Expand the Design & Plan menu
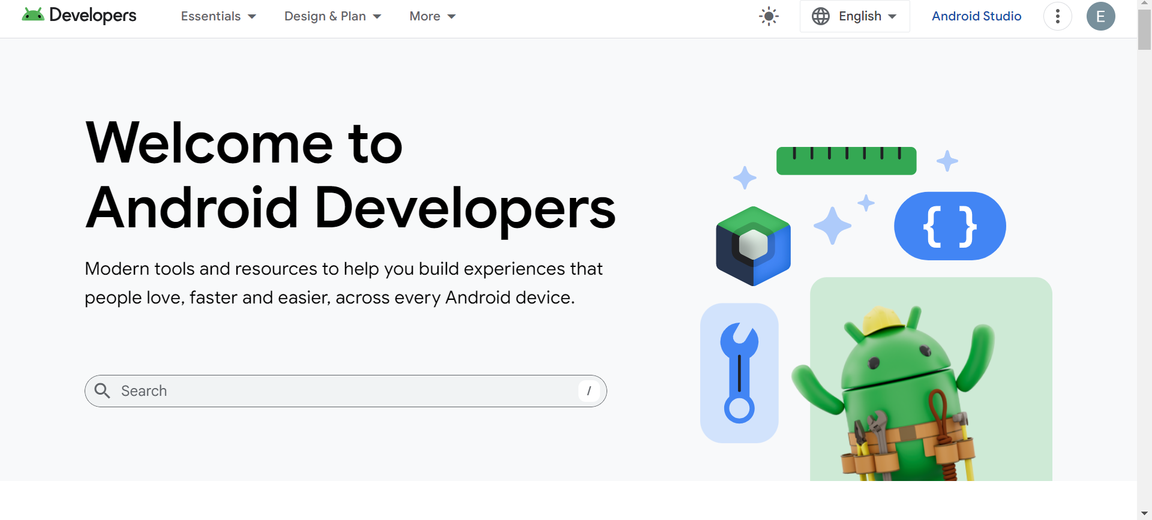 click(x=332, y=16)
